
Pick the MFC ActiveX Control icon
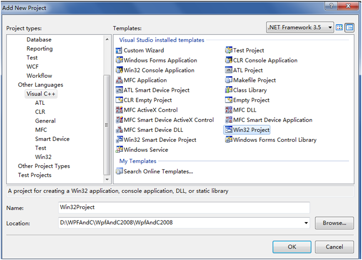pyautogui.click(x=119, y=110)
